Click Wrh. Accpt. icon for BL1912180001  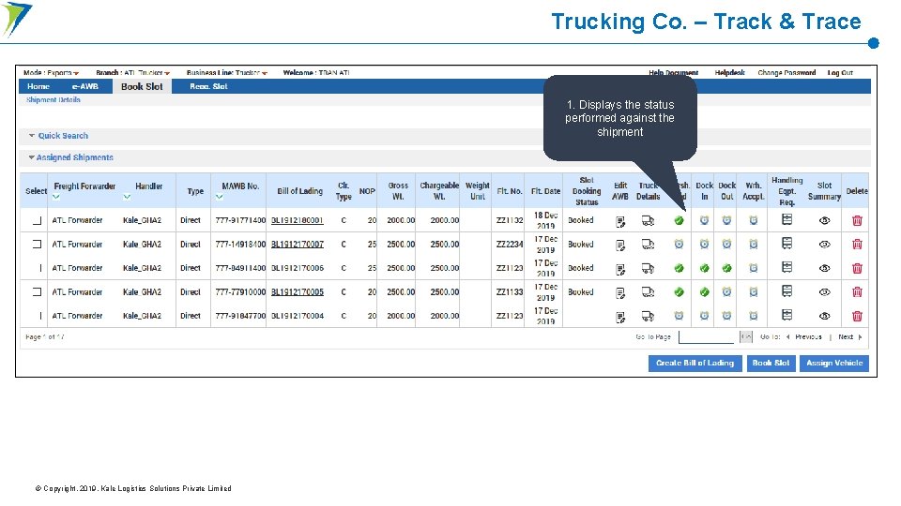(x=754, y=220)
